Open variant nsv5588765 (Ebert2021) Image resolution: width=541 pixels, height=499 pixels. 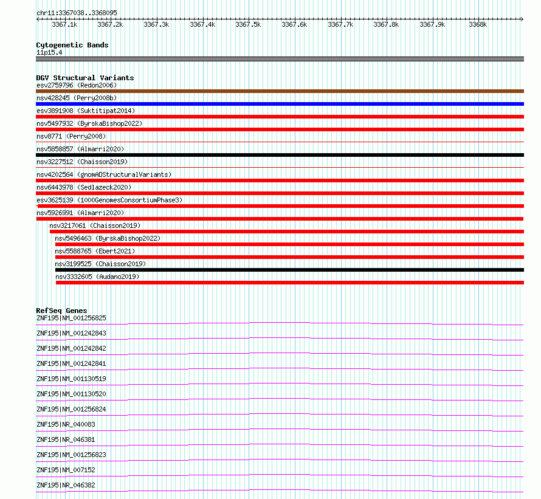point(95,251)
